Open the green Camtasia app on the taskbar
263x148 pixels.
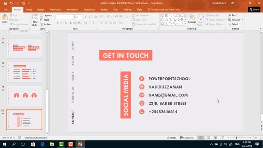[x=61, y=144]
